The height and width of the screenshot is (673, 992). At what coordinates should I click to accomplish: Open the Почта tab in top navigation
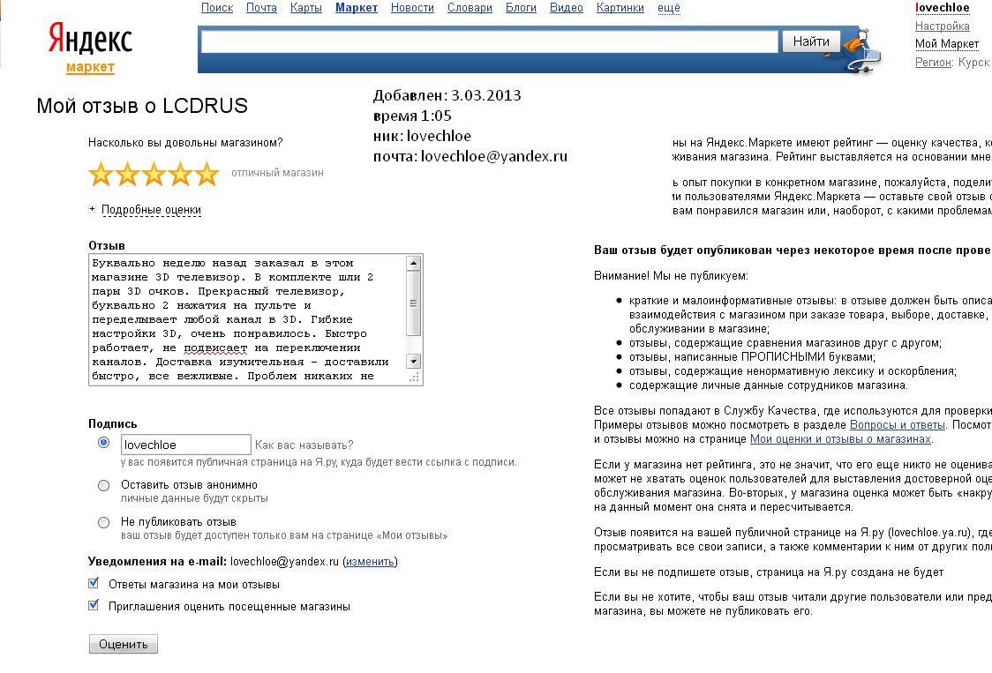[261, 8]
